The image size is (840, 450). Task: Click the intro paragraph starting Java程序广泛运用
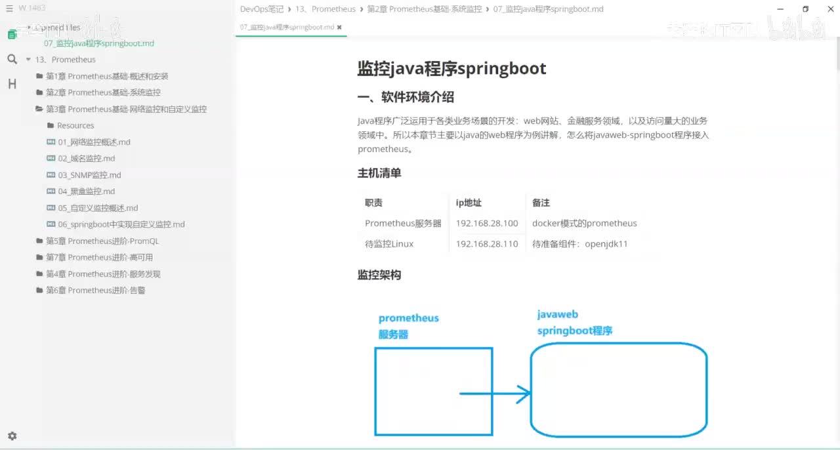(x=534, y=134)
